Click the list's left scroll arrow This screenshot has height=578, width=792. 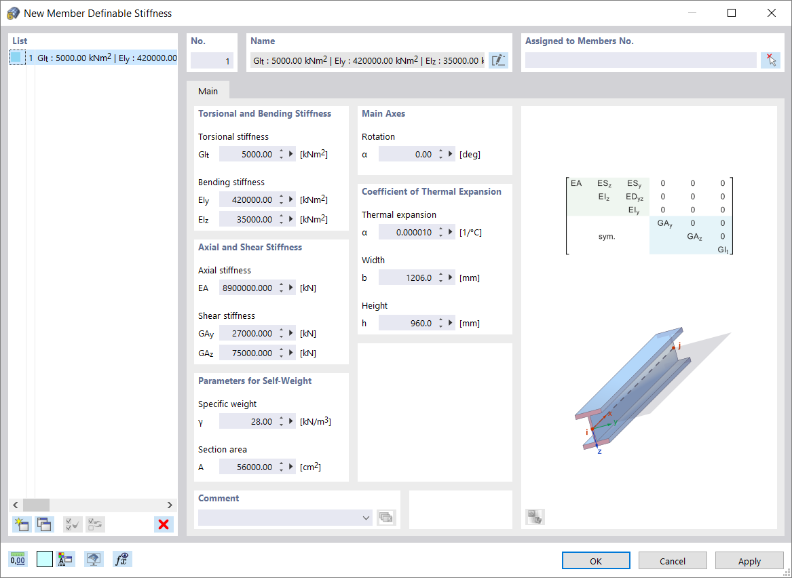pos(16,505)
